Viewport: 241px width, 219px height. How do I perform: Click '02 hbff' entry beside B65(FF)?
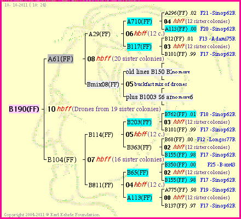tap(197, 172)
